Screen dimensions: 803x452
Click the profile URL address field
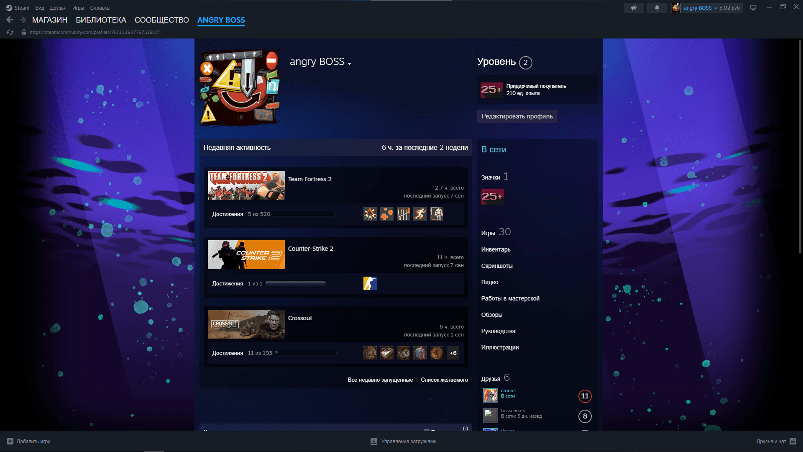95,32
